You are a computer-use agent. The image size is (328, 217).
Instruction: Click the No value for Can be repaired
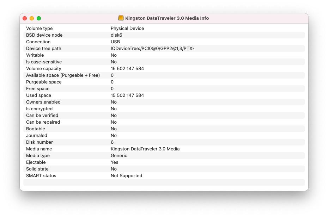click(x=114, y=122)
